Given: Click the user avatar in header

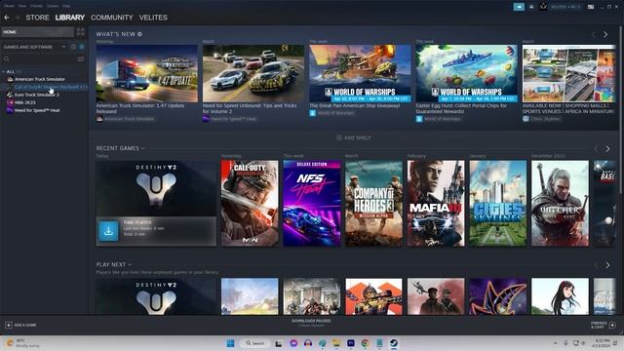Looking at the screenshot, I should coord(543,7).
